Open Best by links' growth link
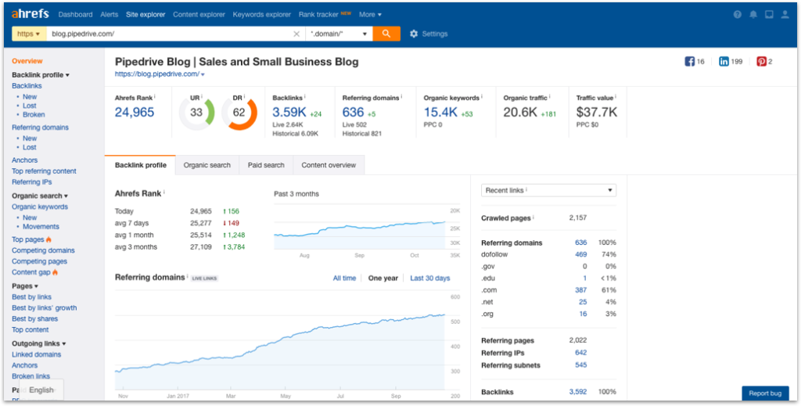Image resolution: width=801 pixels, height=406 pixels. point(45,307)
